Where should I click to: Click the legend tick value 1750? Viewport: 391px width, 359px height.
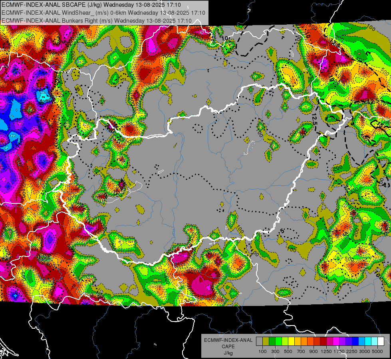[339, 351]
